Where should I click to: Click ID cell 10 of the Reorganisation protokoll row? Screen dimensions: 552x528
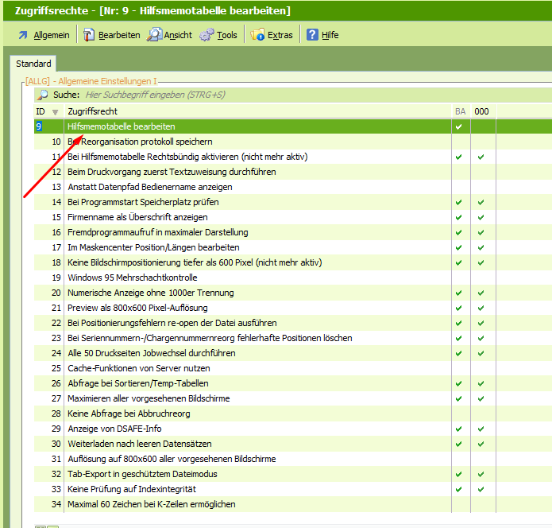pyautogui.click(x=49, y=142)
